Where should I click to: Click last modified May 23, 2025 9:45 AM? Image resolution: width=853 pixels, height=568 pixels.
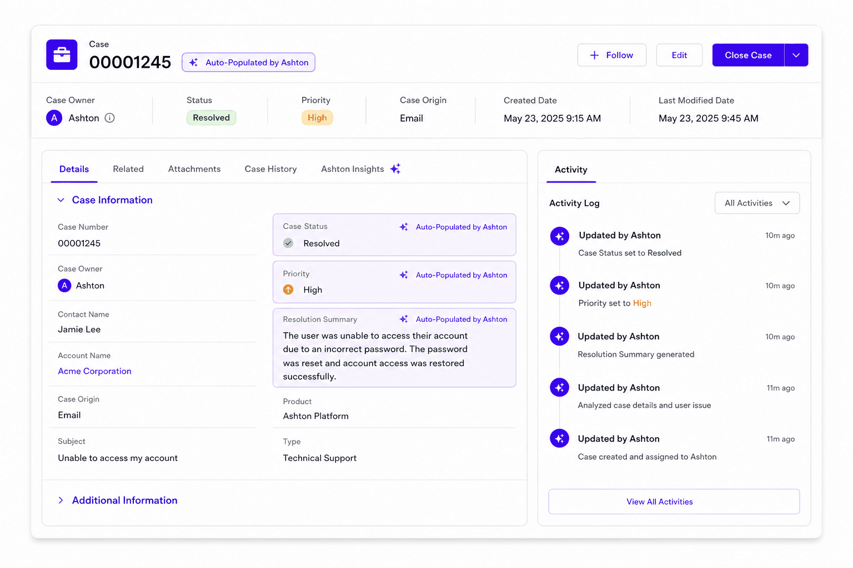point(708,118)
